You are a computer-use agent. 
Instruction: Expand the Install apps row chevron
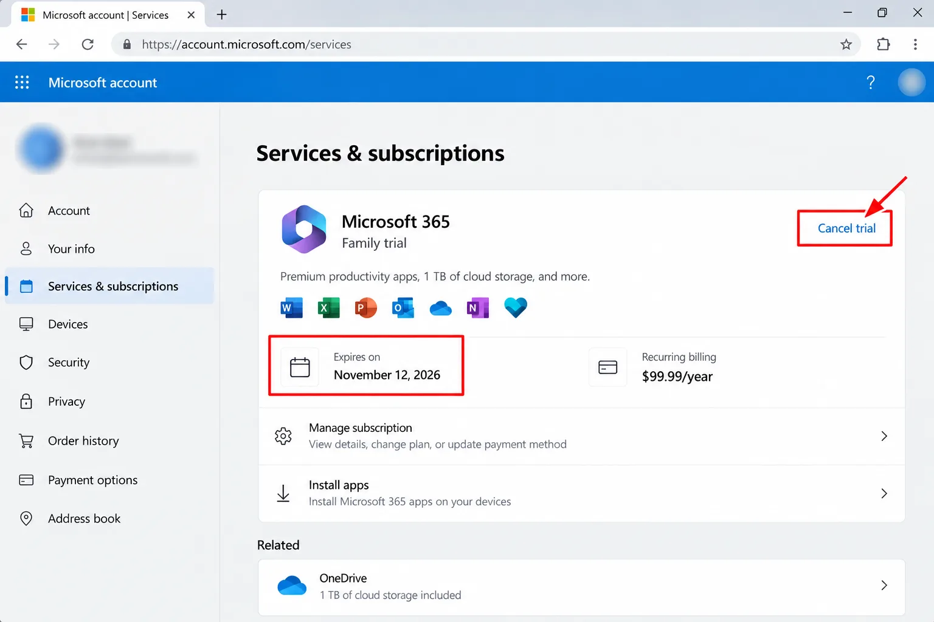pos(884,493)
